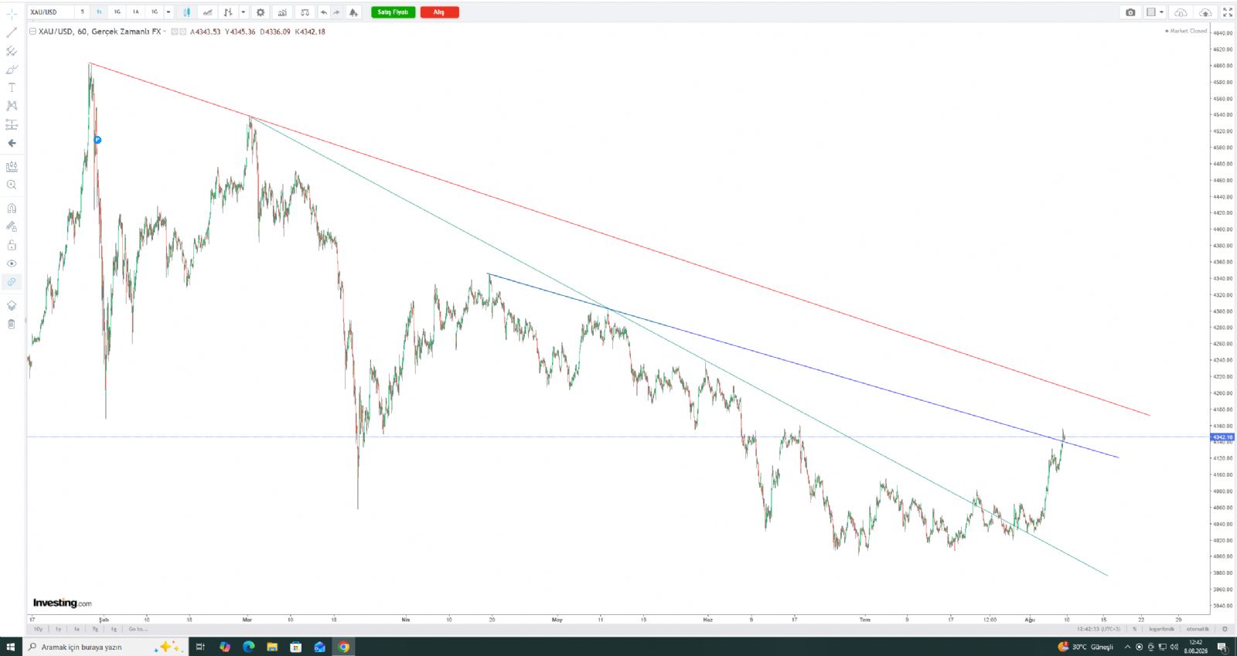Expand the timeframe interval dropdown
This screenshot has width=1237, height=656.
coord(169,12)
